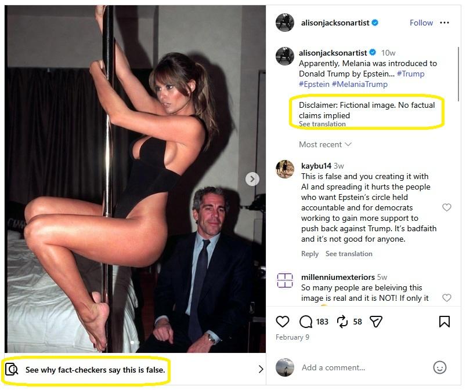Viewport: 466px width, 390px height.
Task: Like kaybu14's comment
Action: (x=447, y=207)
